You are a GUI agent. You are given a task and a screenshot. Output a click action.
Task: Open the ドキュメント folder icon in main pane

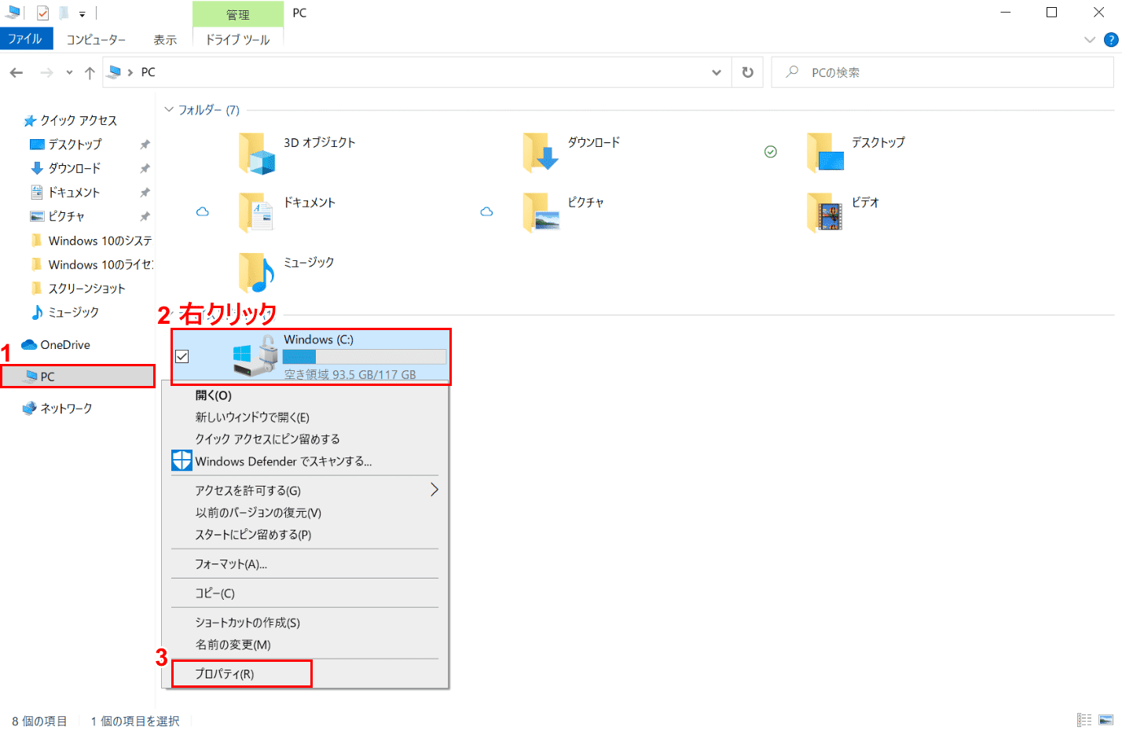(257, 212)
